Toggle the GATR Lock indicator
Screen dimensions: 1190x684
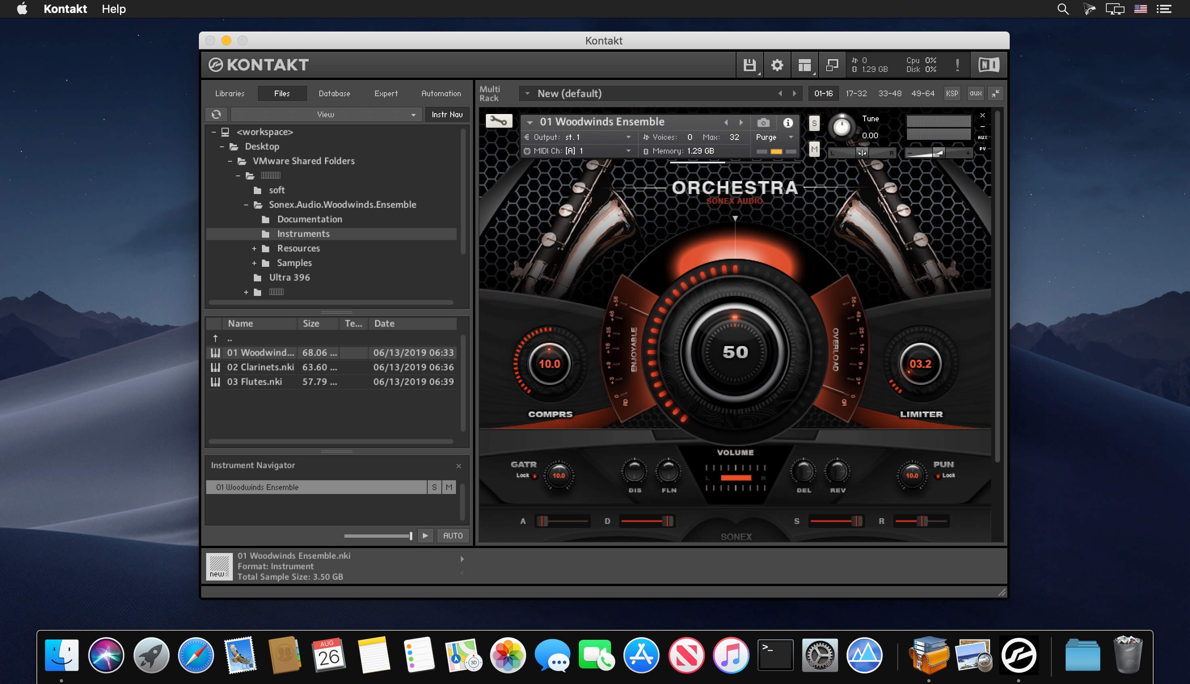(534, 476)
